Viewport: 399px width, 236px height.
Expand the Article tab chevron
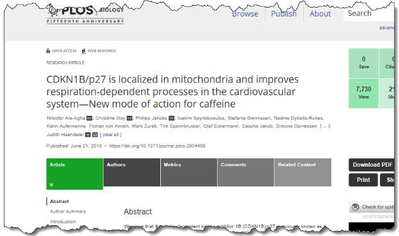(52, 185)
